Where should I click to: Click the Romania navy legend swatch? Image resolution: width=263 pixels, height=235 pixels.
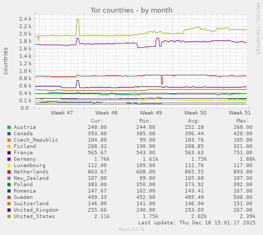coord(9,191)
